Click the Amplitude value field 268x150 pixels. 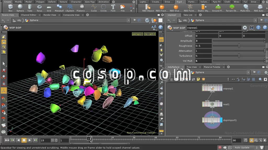click(203, 41)
